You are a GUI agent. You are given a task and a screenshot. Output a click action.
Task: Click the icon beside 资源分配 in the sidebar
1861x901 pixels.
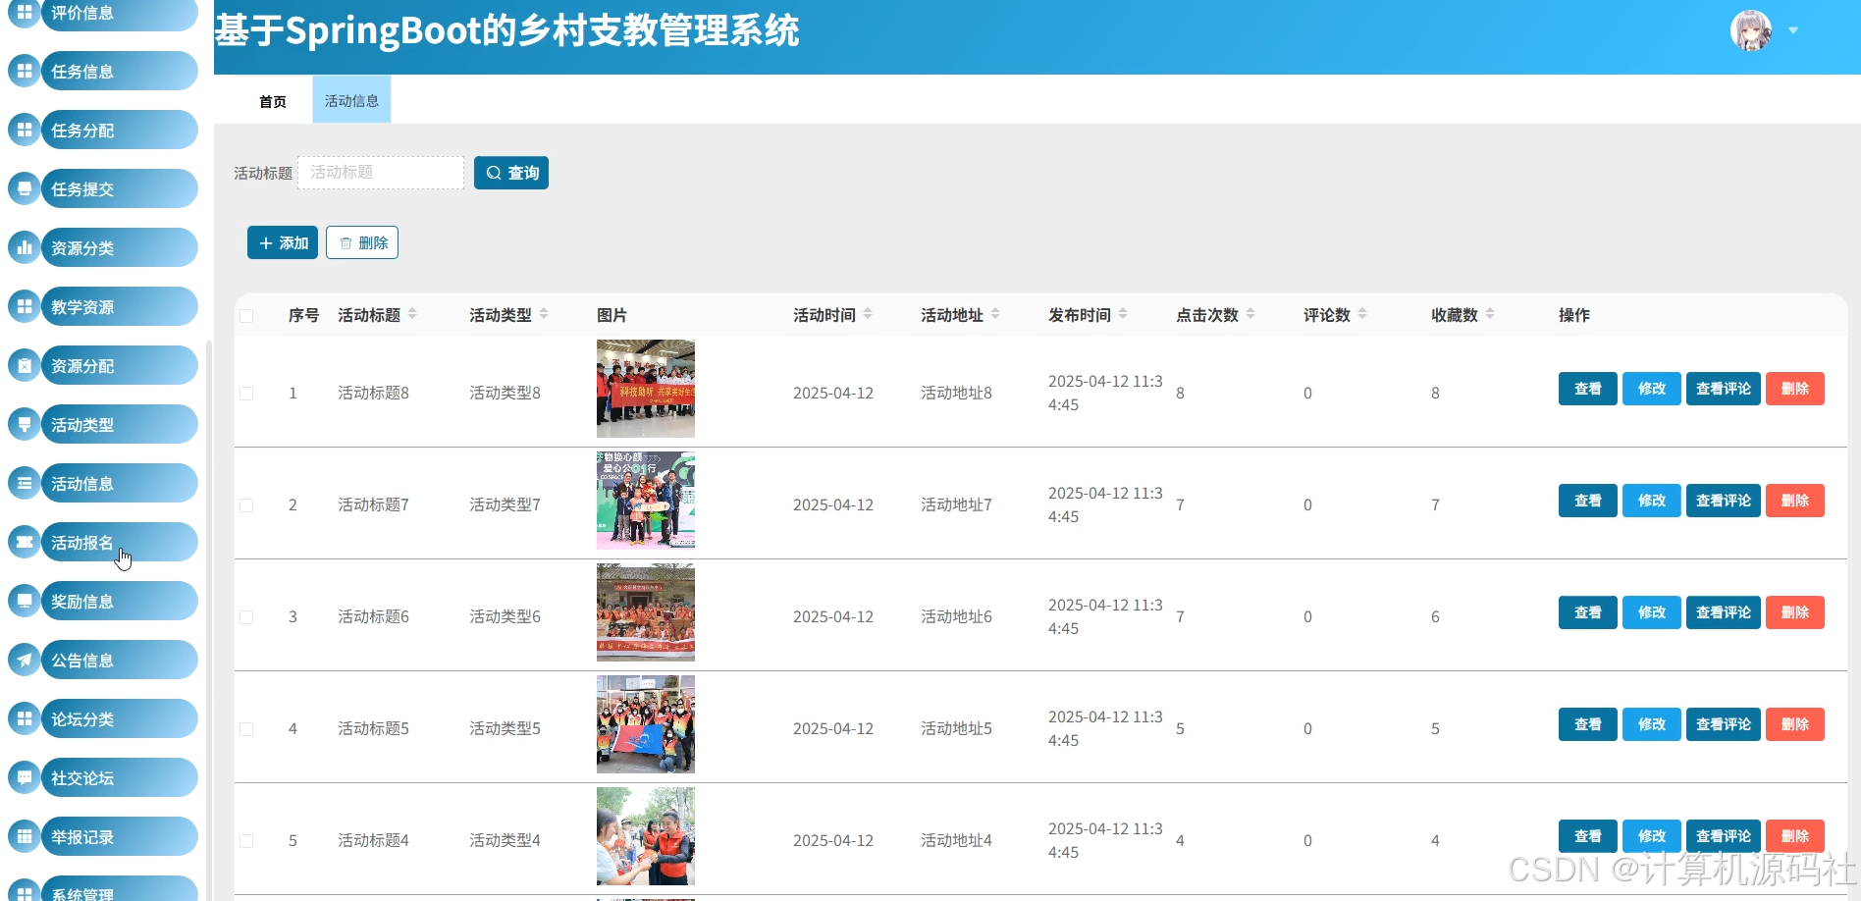pyautogui.click(x=25, y=365)
